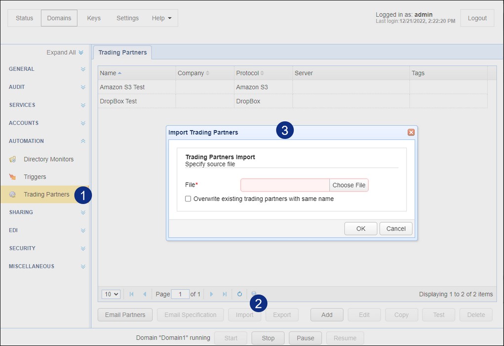Image resolution: width=504 pixels, height=346 pixels.
Task: Open the Domains tab
Action: coord(59,18)
